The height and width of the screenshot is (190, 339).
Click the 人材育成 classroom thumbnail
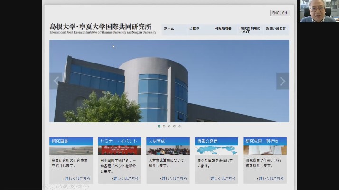pyautogui.click(x=168, y=150)
